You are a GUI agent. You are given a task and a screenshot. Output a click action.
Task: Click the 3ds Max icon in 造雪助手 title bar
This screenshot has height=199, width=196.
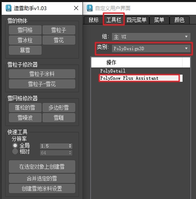coord(8,8)
